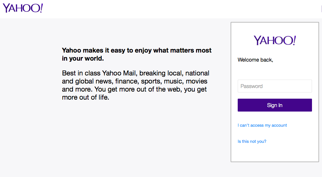Screen dimensions: 322x177
Task: Open the "I can't access my account" link
Action: 262,125
